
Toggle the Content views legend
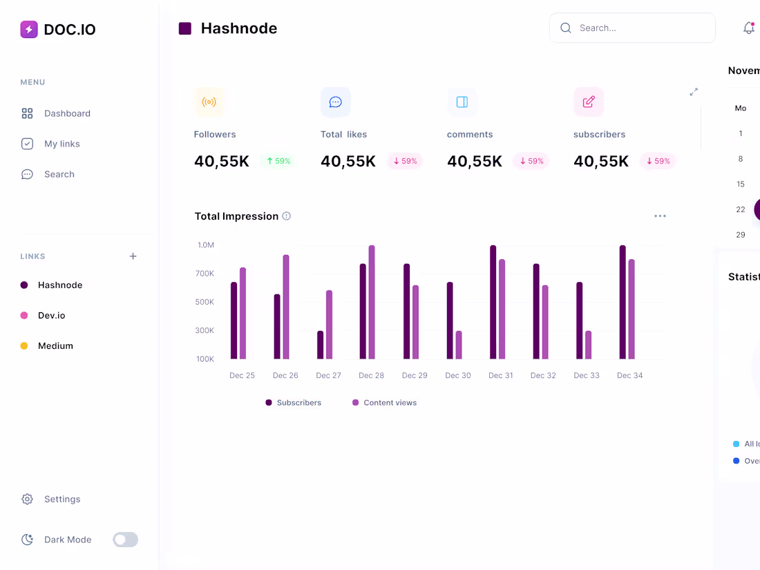[x=384, y=402]
